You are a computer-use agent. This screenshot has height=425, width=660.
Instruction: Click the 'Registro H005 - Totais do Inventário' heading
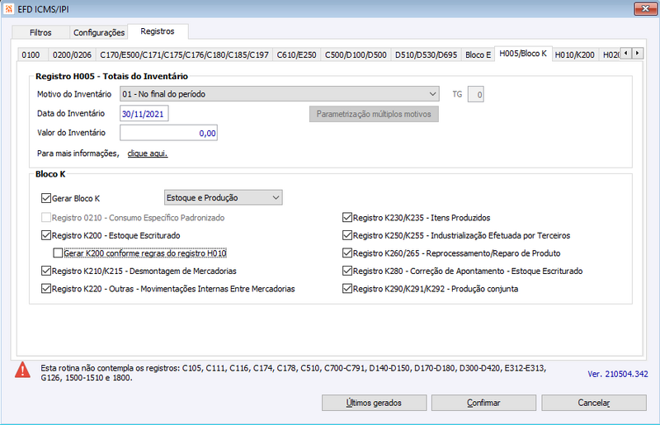pyautogui.click(x=111, y=76)
